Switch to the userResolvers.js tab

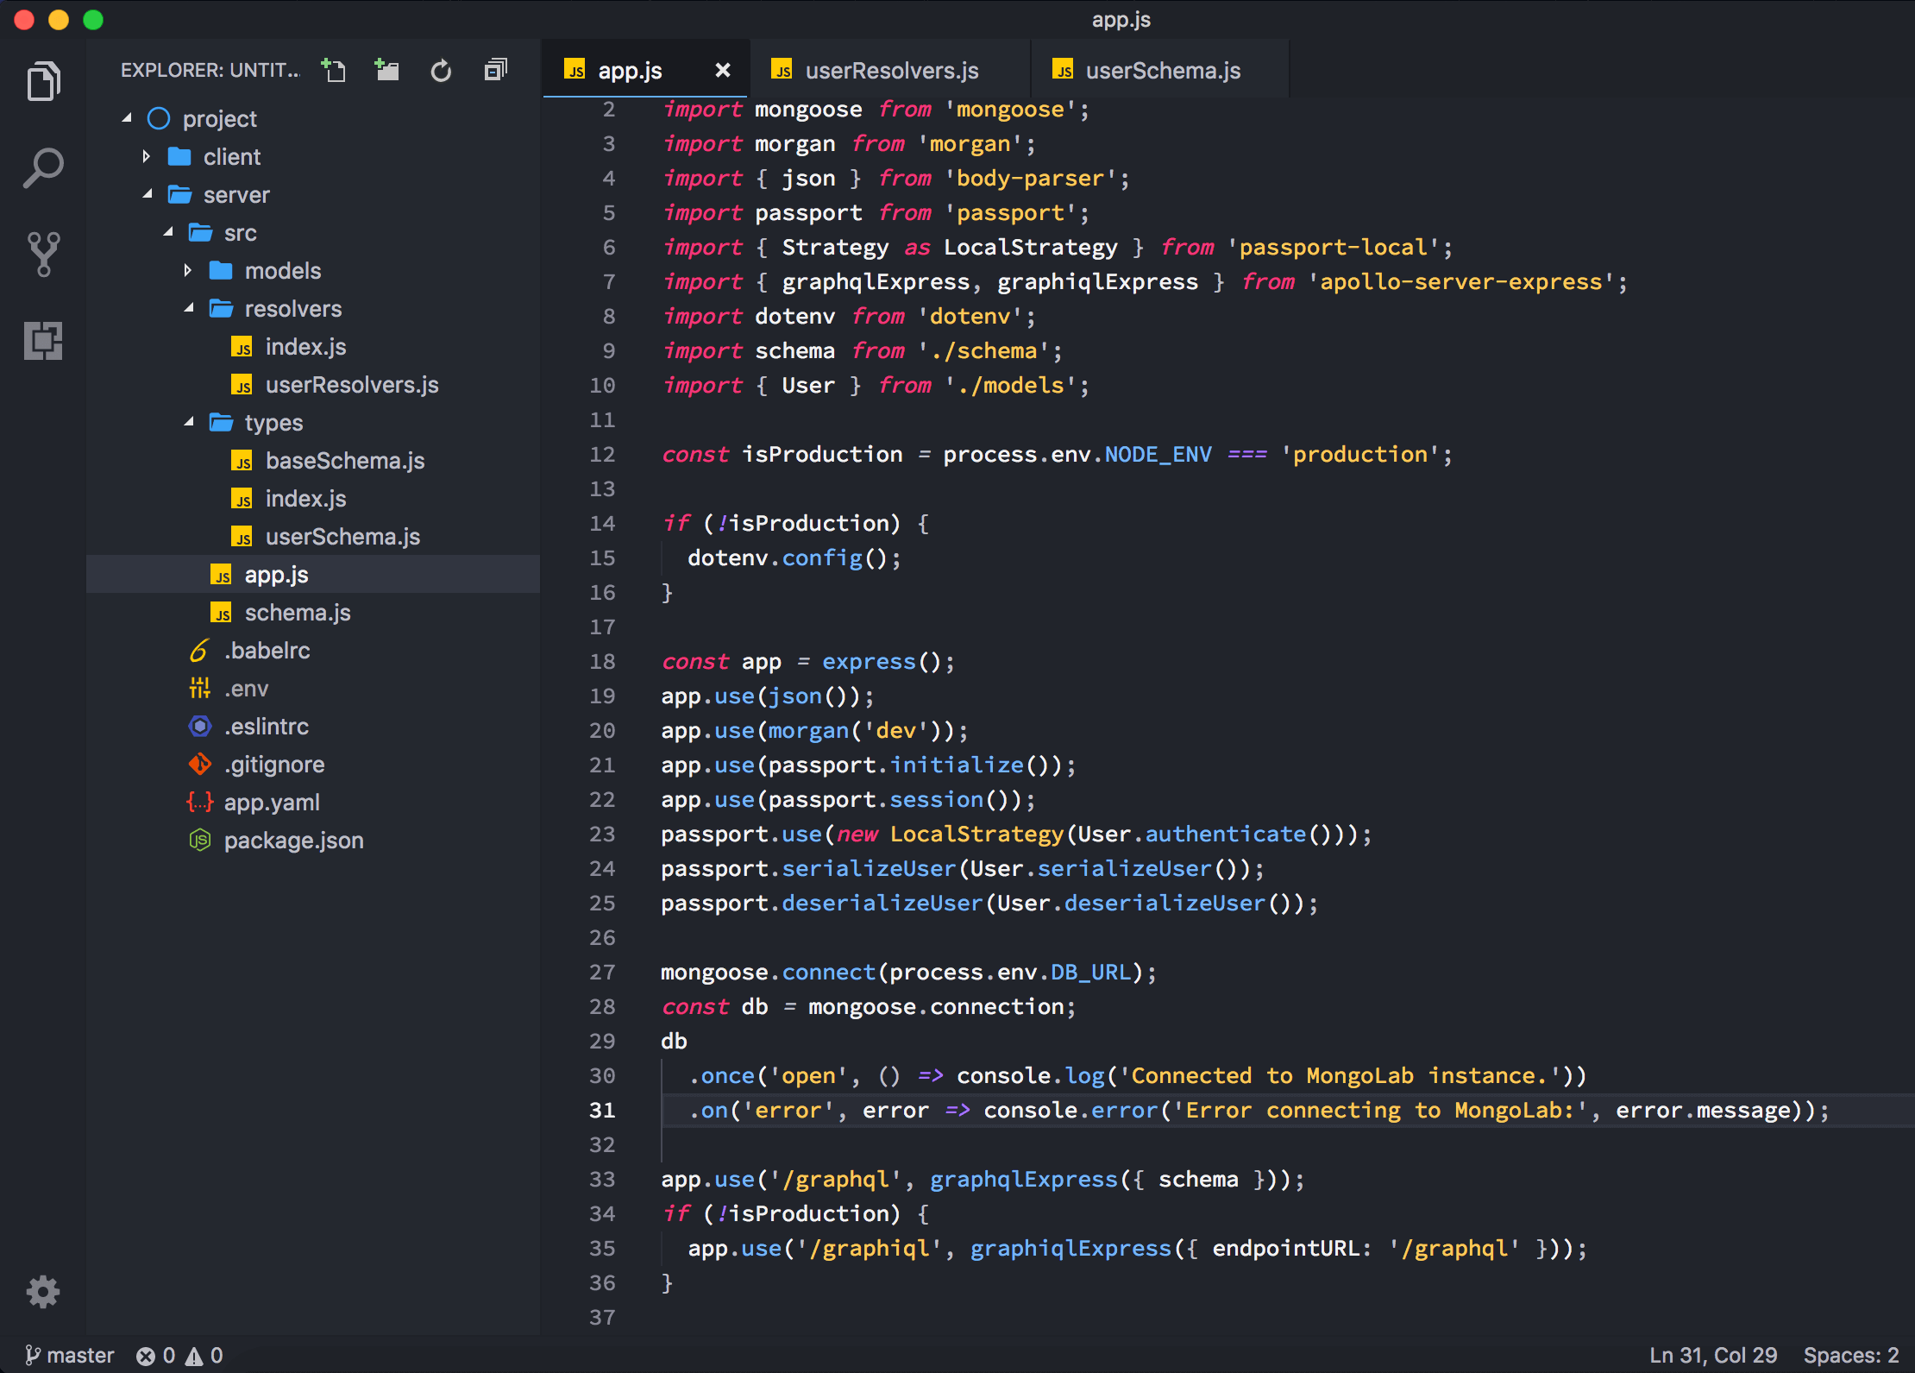891,71
